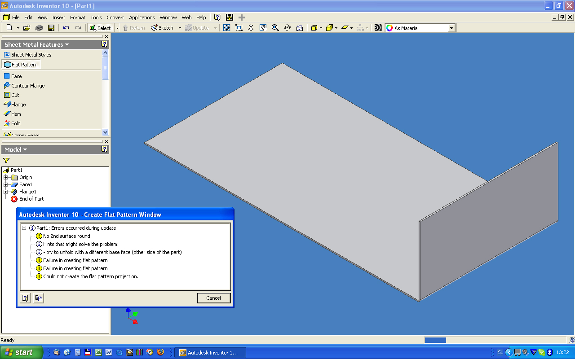
Task: Click the Zoom All view icon
Action: tap(226, 28)
